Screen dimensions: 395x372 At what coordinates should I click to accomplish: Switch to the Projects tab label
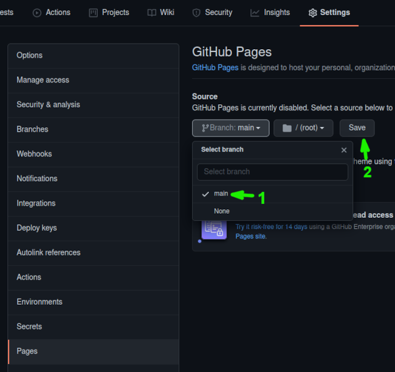115,12
